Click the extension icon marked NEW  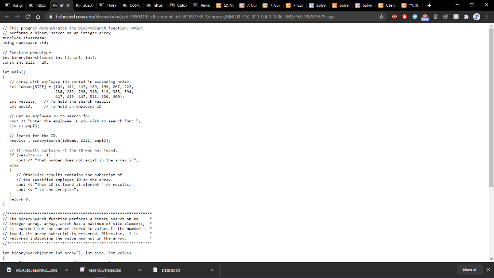click(425, 15)
